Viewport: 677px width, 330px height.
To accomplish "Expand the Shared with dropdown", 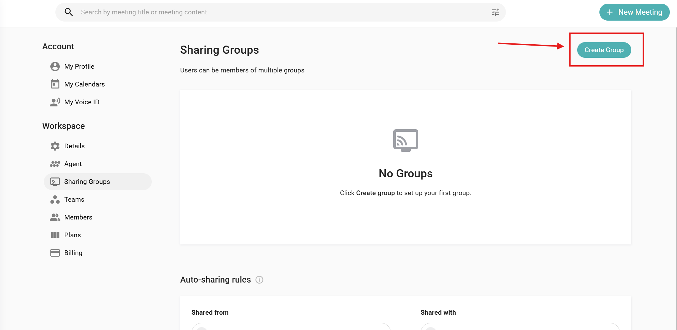I will click(x=520, y=327).
